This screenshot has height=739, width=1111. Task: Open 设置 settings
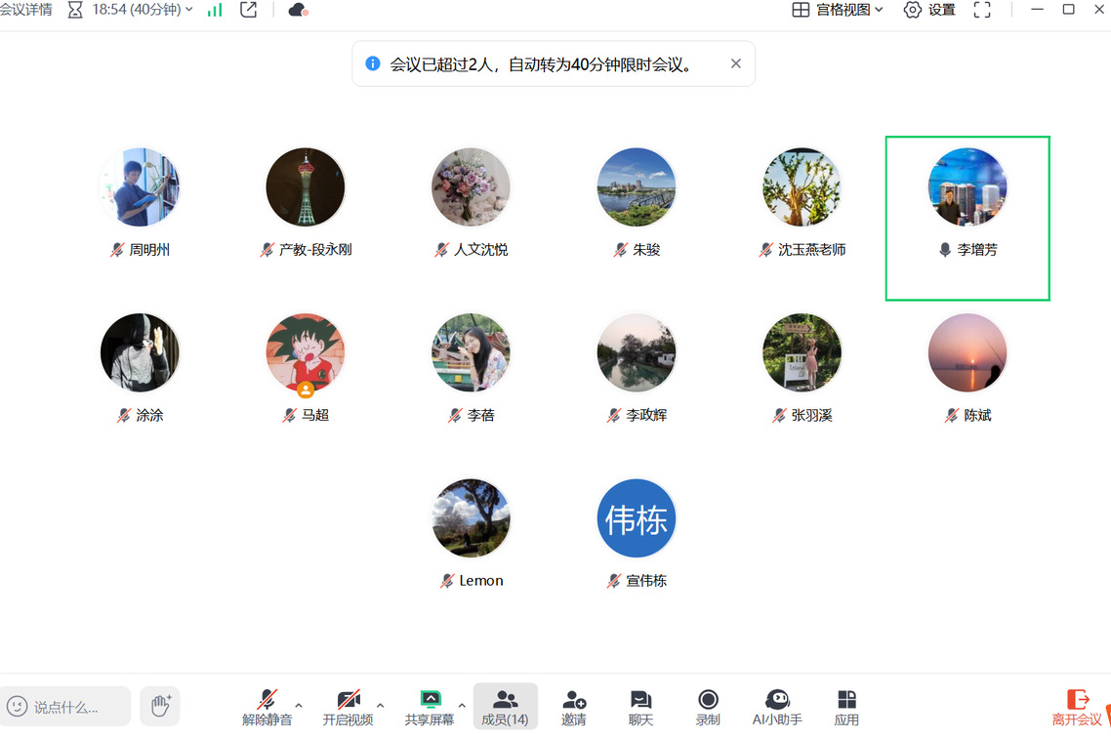(x=929, y=10)
